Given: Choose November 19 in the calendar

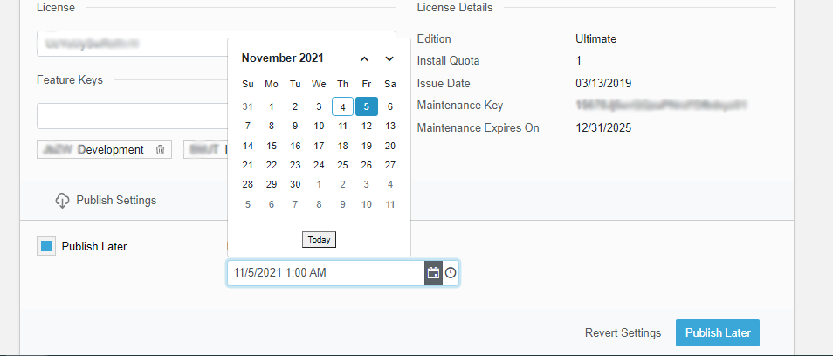Looking at the screenshot, I should 367,146.
